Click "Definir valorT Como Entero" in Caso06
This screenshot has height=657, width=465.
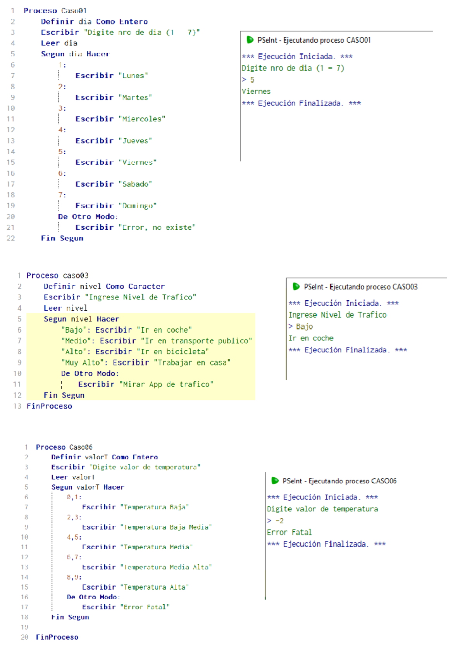(104, 457)
